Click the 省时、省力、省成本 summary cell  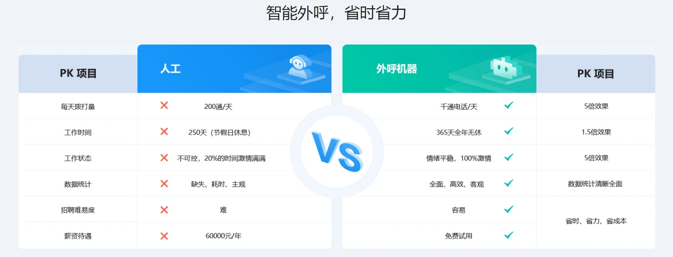pyautogui.click(x=596, y=221)
